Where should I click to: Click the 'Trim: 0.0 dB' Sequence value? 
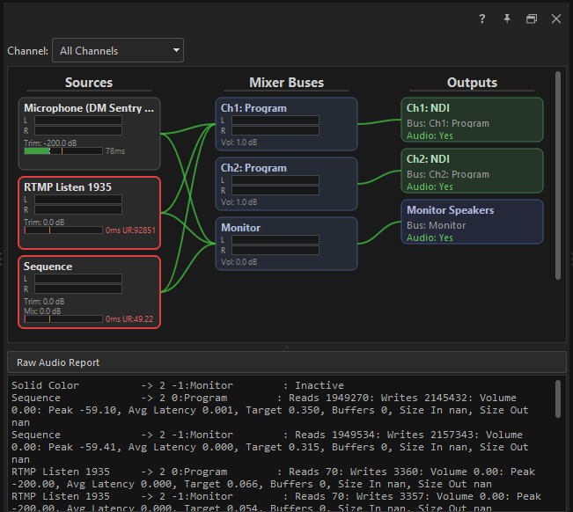pyautogui.click(x=44, y=301)
